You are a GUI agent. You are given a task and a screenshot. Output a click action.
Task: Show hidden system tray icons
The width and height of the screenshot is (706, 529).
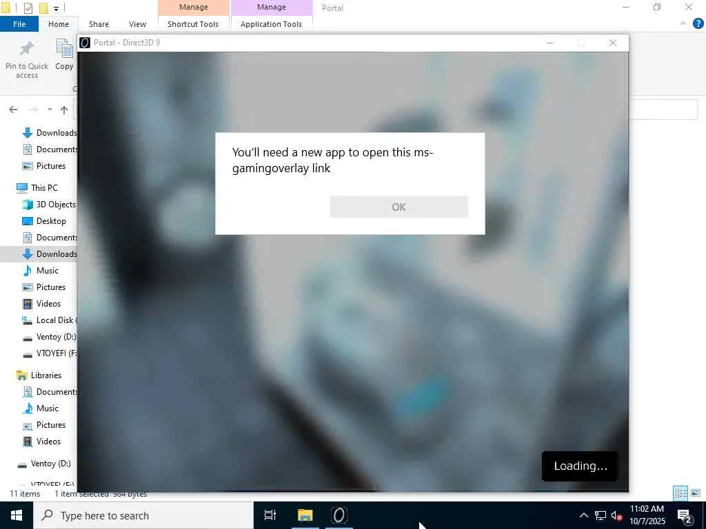click(583, 515)
